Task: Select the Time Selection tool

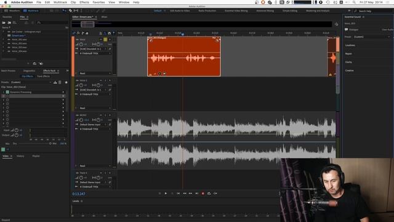Action: (81, 11)
